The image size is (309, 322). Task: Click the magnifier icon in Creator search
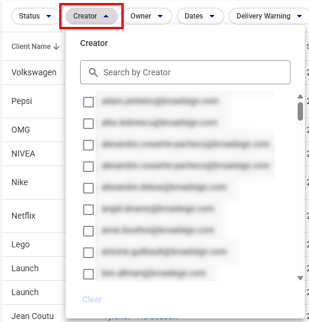coord(93,72)
